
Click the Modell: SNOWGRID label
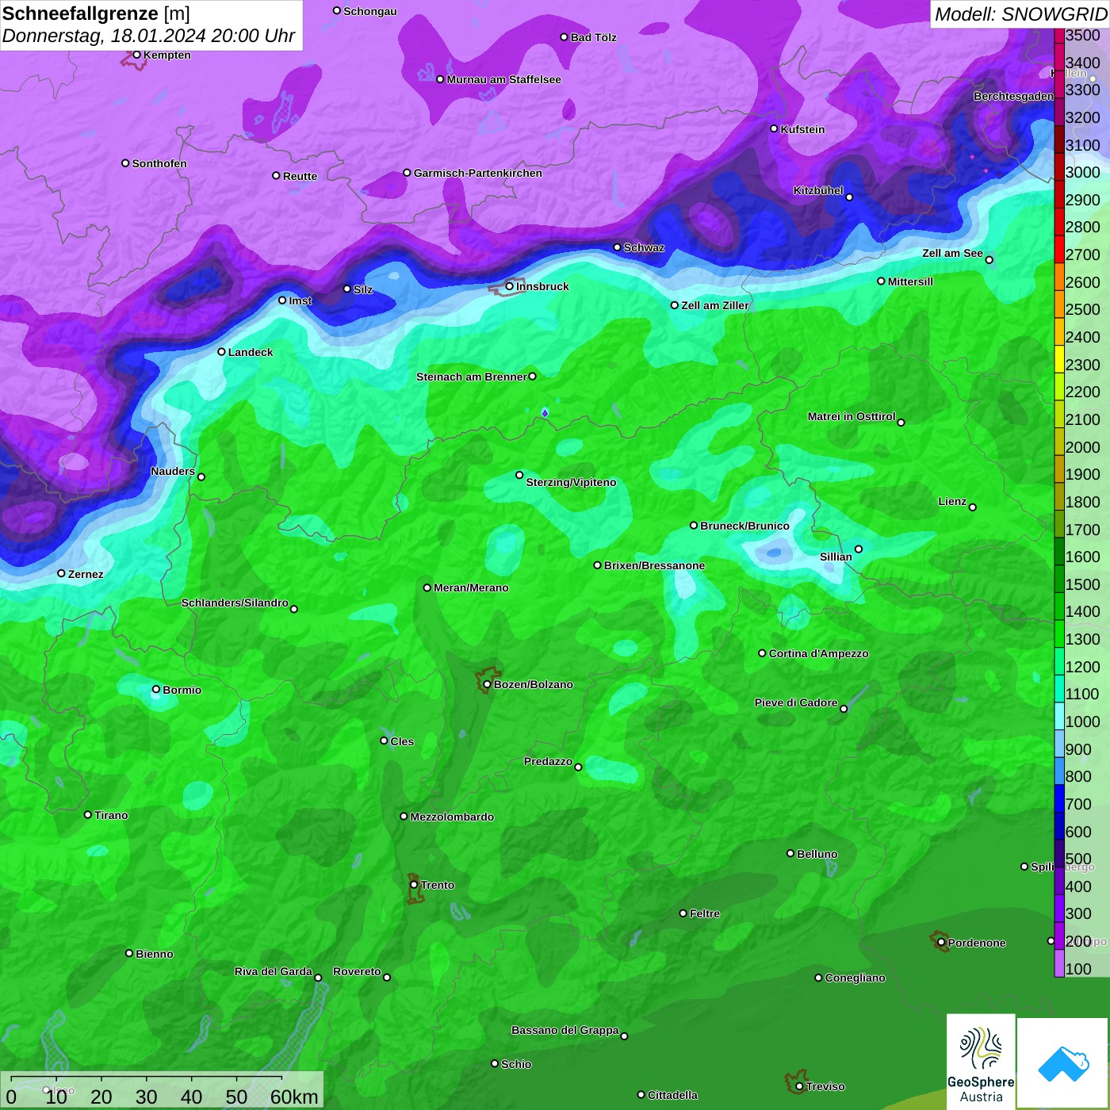[x=1020, y=14]
